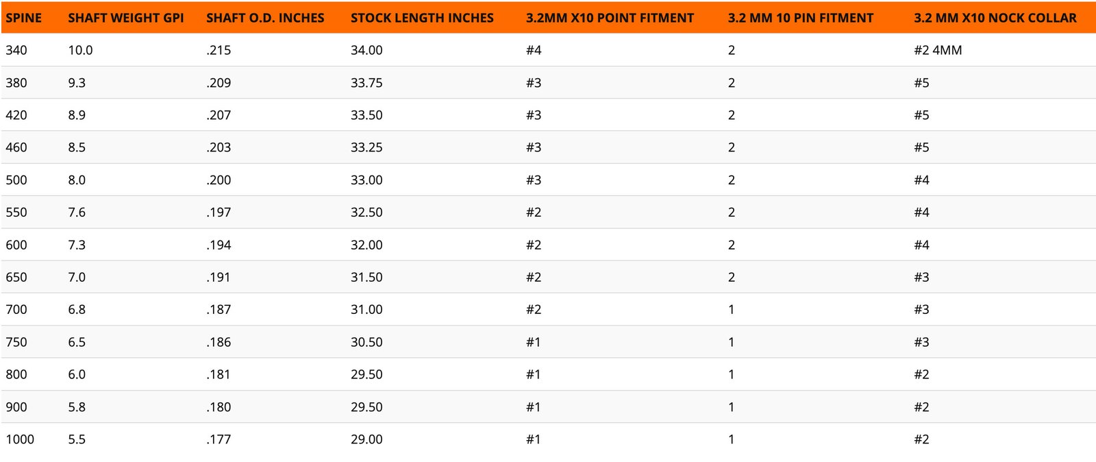Click the .209 shaft O.D. value
Viewport: 1096px width, 462px height.
click(x=219, y=83)
